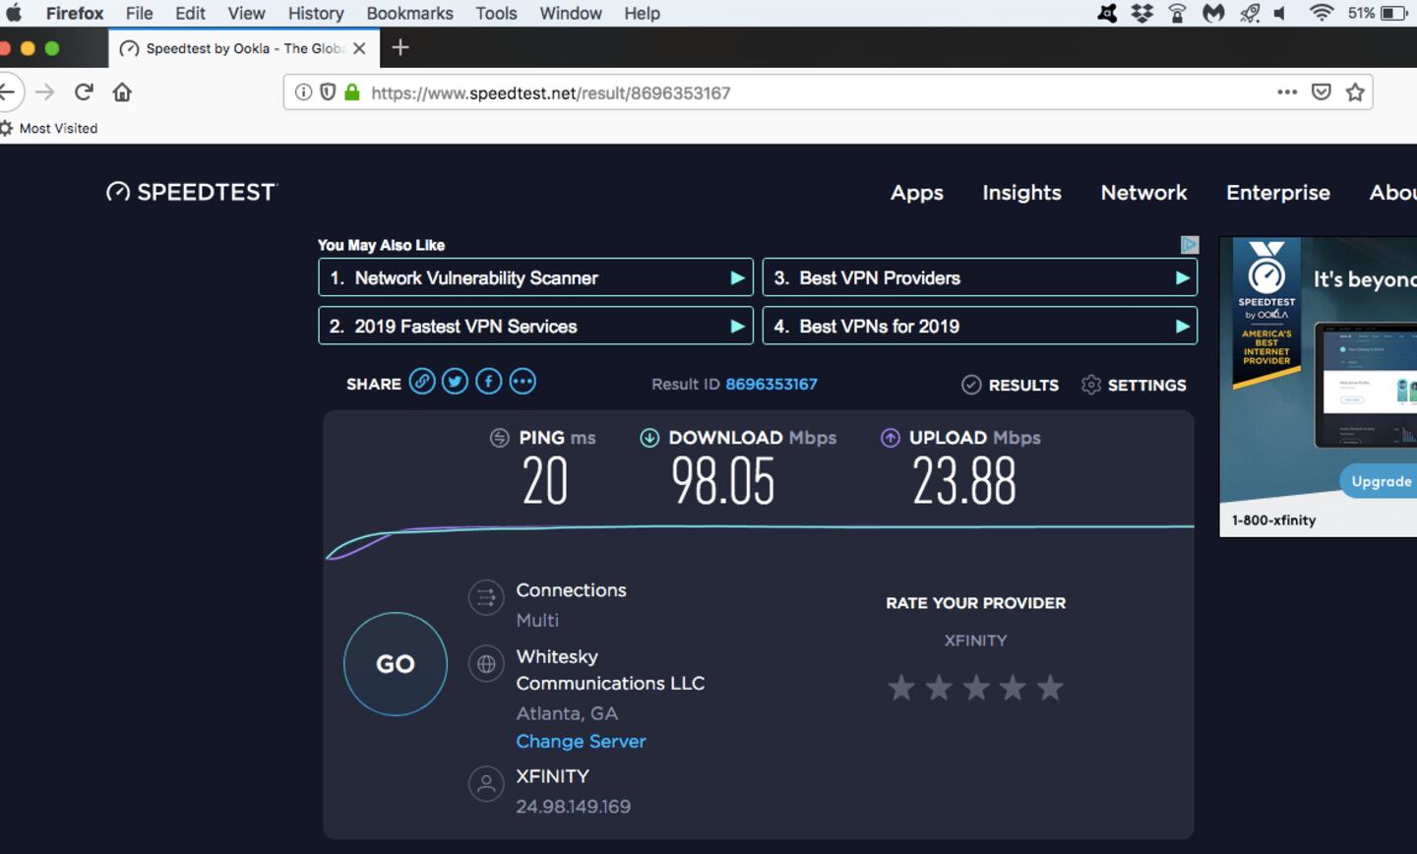Share result on Facebook
The image size is (1417, 854).
pyautogui.click(x=489, y=382)
